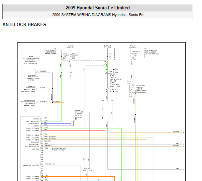202x181 pixels.
Task: Click the YEL wire label at pin 8
Action: pos(46,134)
